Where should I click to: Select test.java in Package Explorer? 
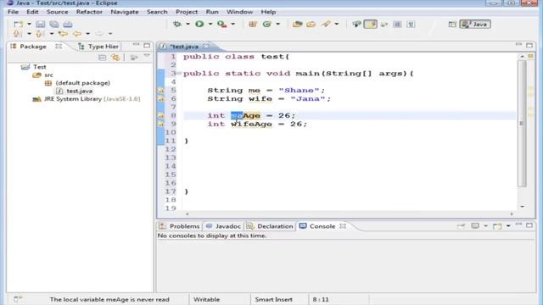79,91
